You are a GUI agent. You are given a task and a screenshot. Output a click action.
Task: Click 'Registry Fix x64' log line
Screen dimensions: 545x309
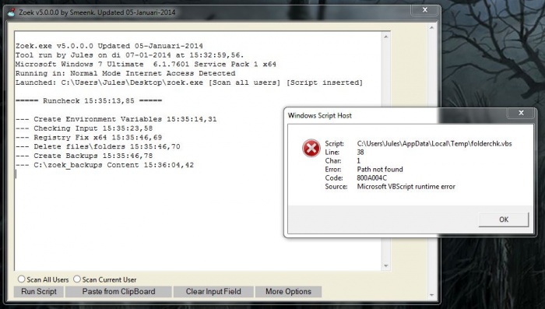click(89, 137)
